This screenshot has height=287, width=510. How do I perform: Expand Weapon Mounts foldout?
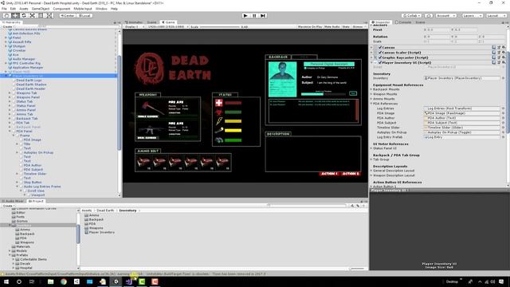tap(371, 94)
